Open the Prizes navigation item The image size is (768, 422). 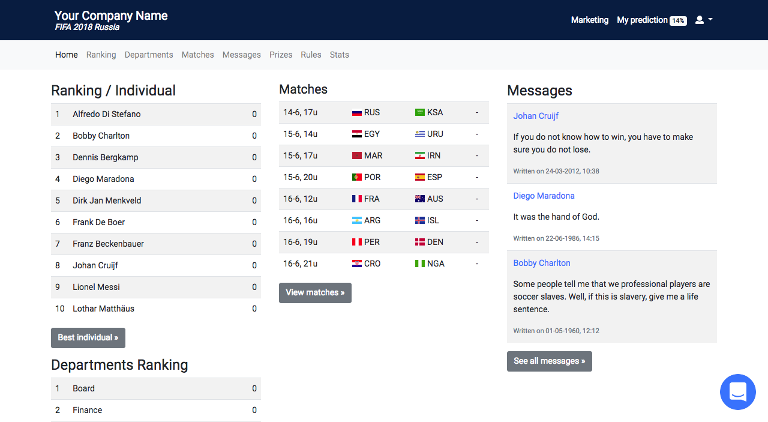281,55
